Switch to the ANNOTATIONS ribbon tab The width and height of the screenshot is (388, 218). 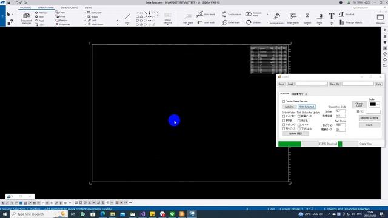[x=46, y=8]
